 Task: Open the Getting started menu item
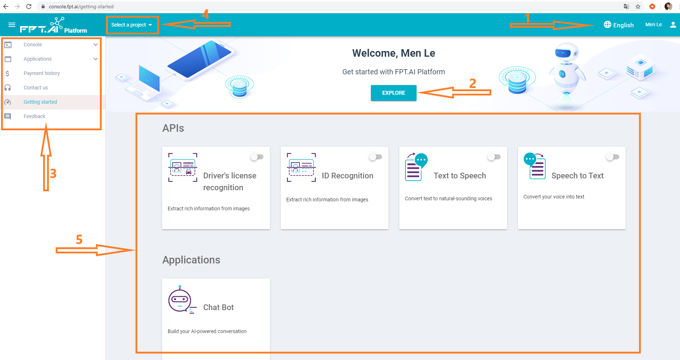[40, 102]
